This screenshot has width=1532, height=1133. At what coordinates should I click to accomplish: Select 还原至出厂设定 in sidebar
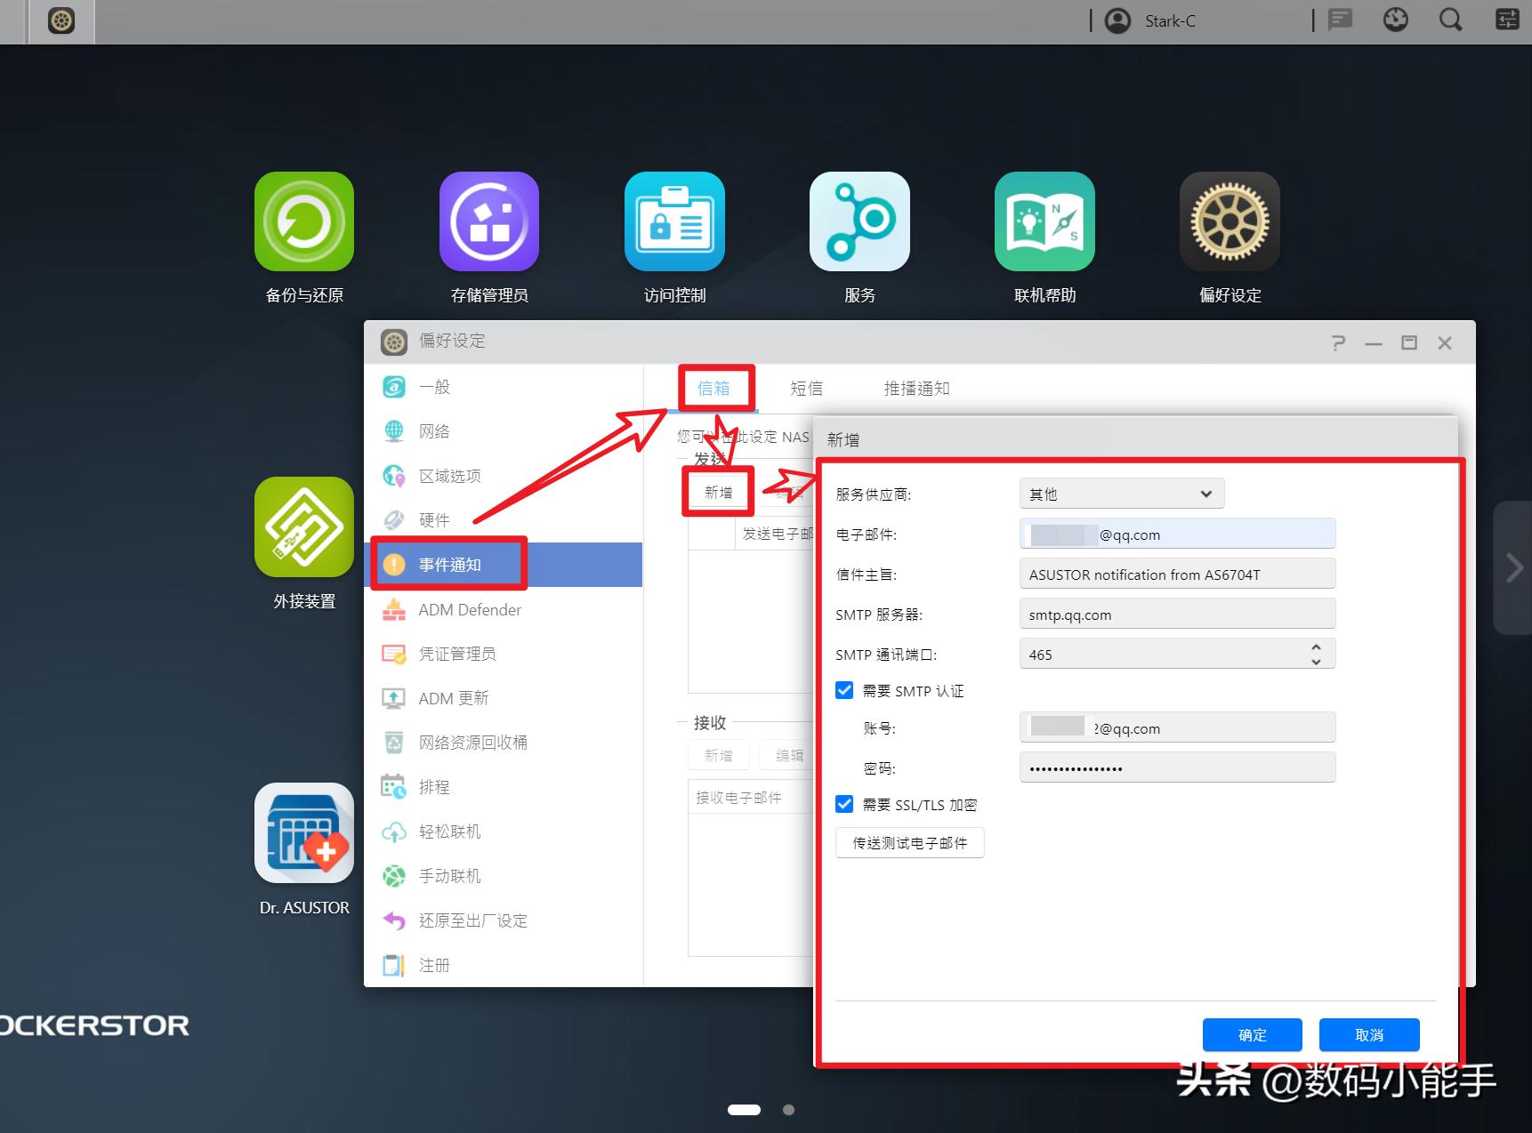(x=504, y=920)
